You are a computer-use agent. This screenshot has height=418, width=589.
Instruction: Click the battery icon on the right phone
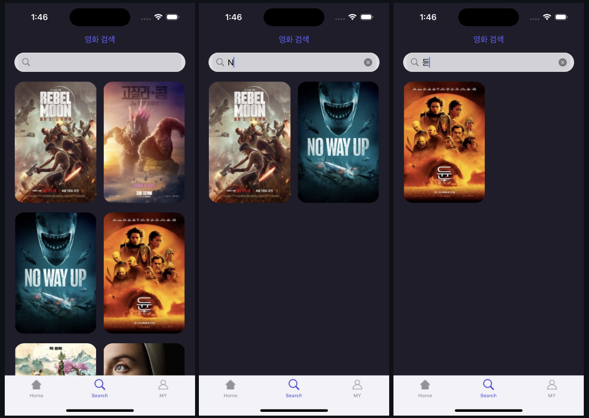(x=561, y=17)
